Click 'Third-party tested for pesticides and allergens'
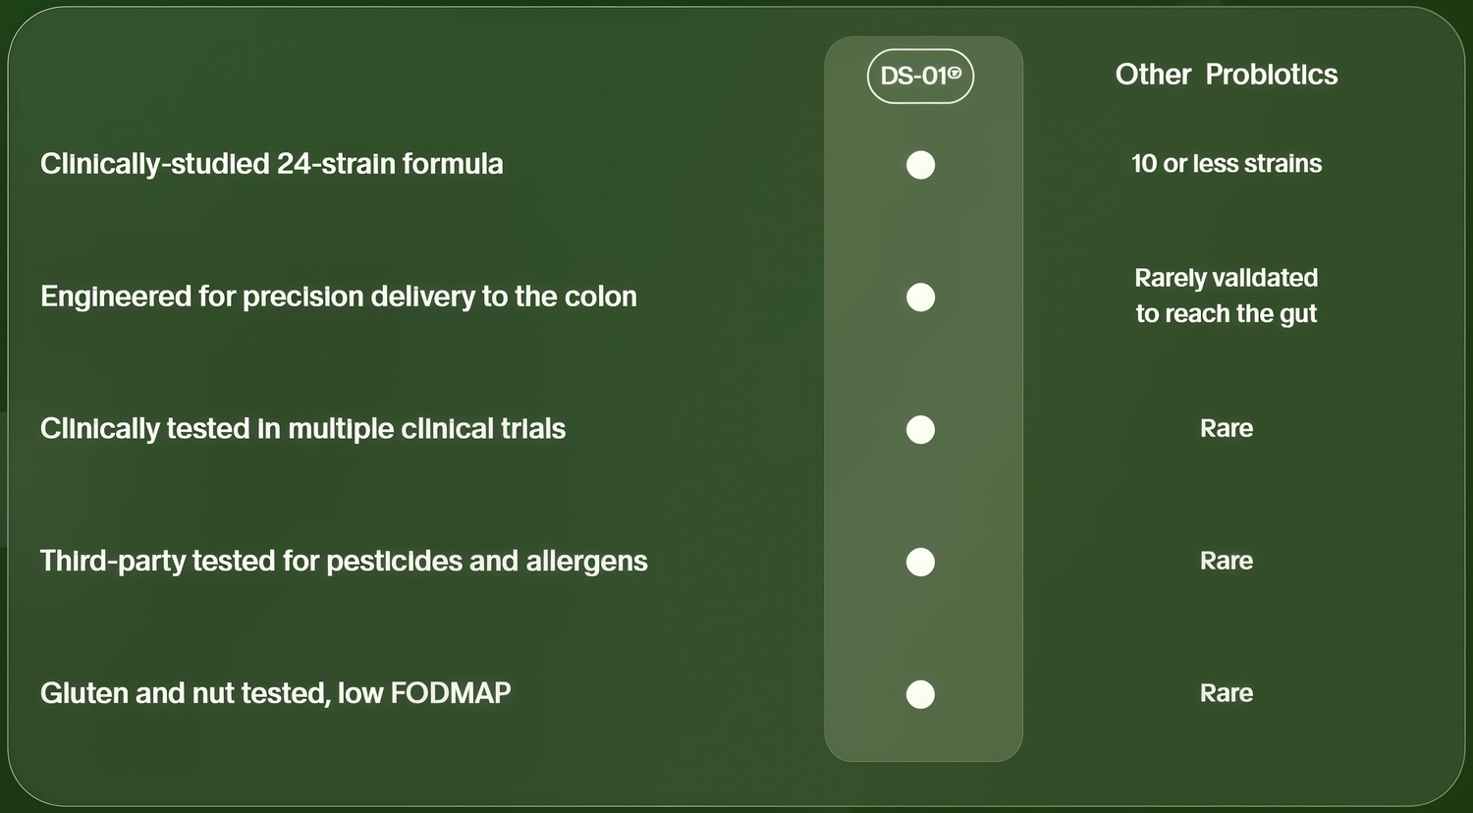This screenshot has height=813, width=1473. (x=344, y=561)
